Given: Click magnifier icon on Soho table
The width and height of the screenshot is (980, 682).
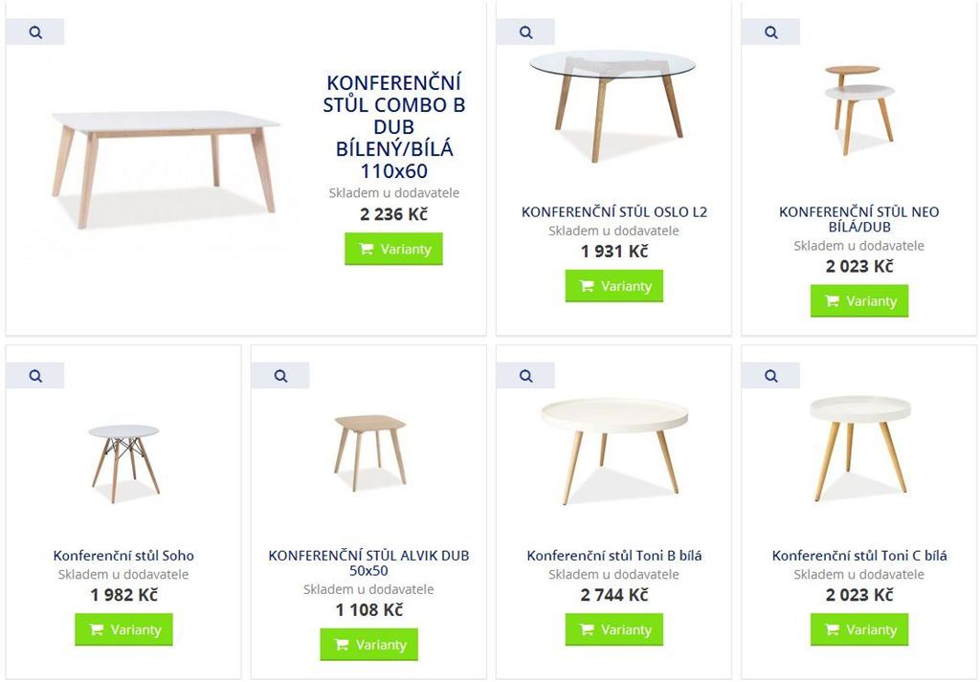Looking at the screenshot, I should point(35,375).
